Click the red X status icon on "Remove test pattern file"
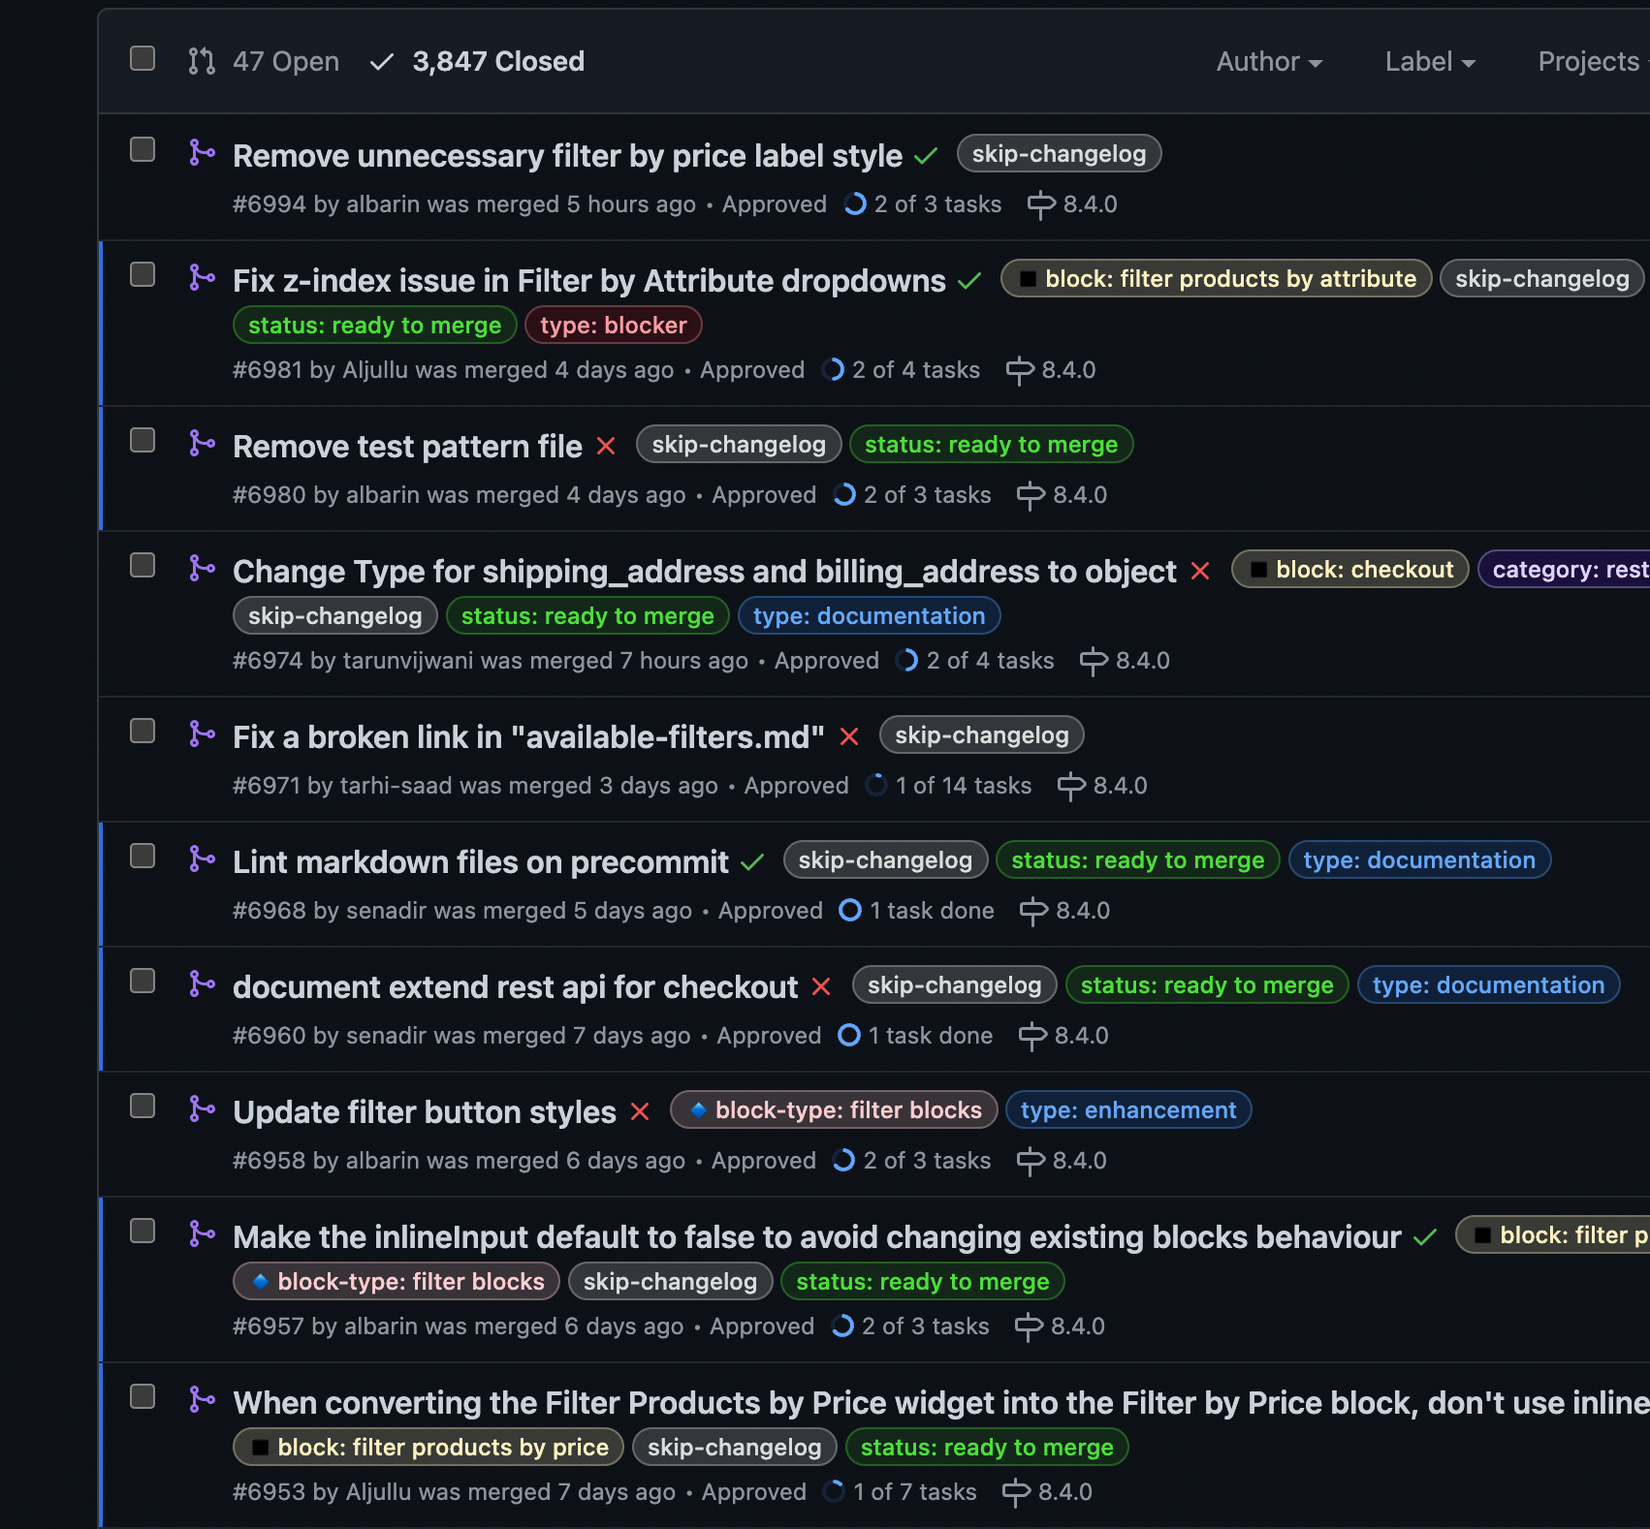1650x1529 pixels. [606, 446]
